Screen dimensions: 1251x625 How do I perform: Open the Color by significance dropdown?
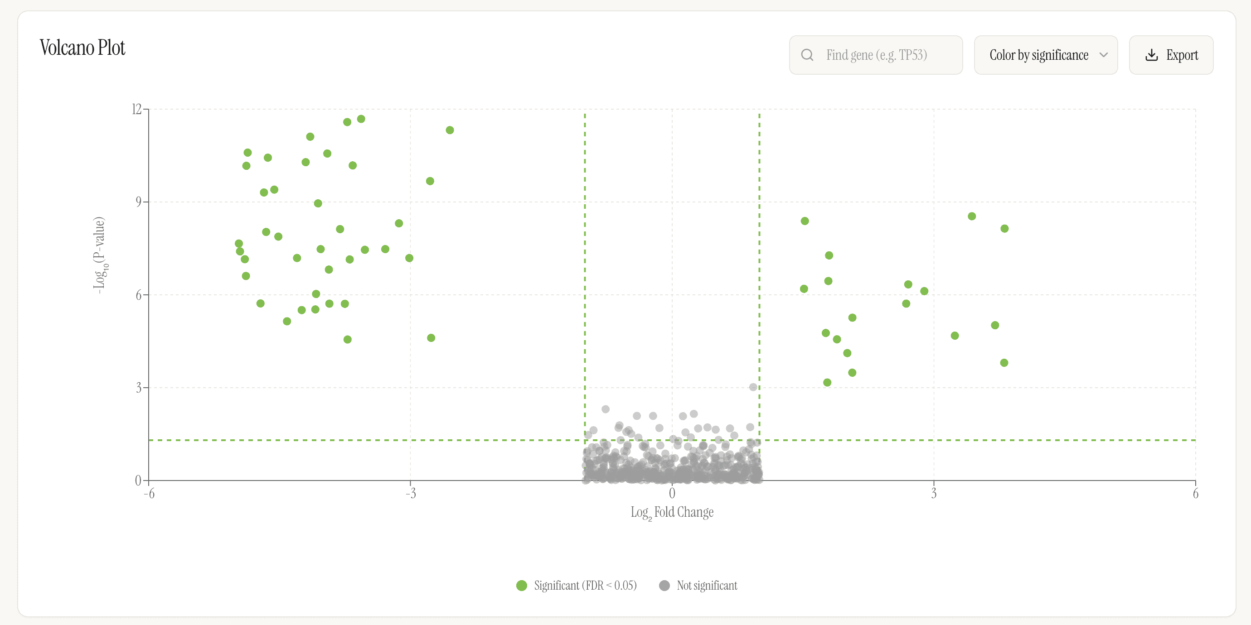tap(1038, 55)
